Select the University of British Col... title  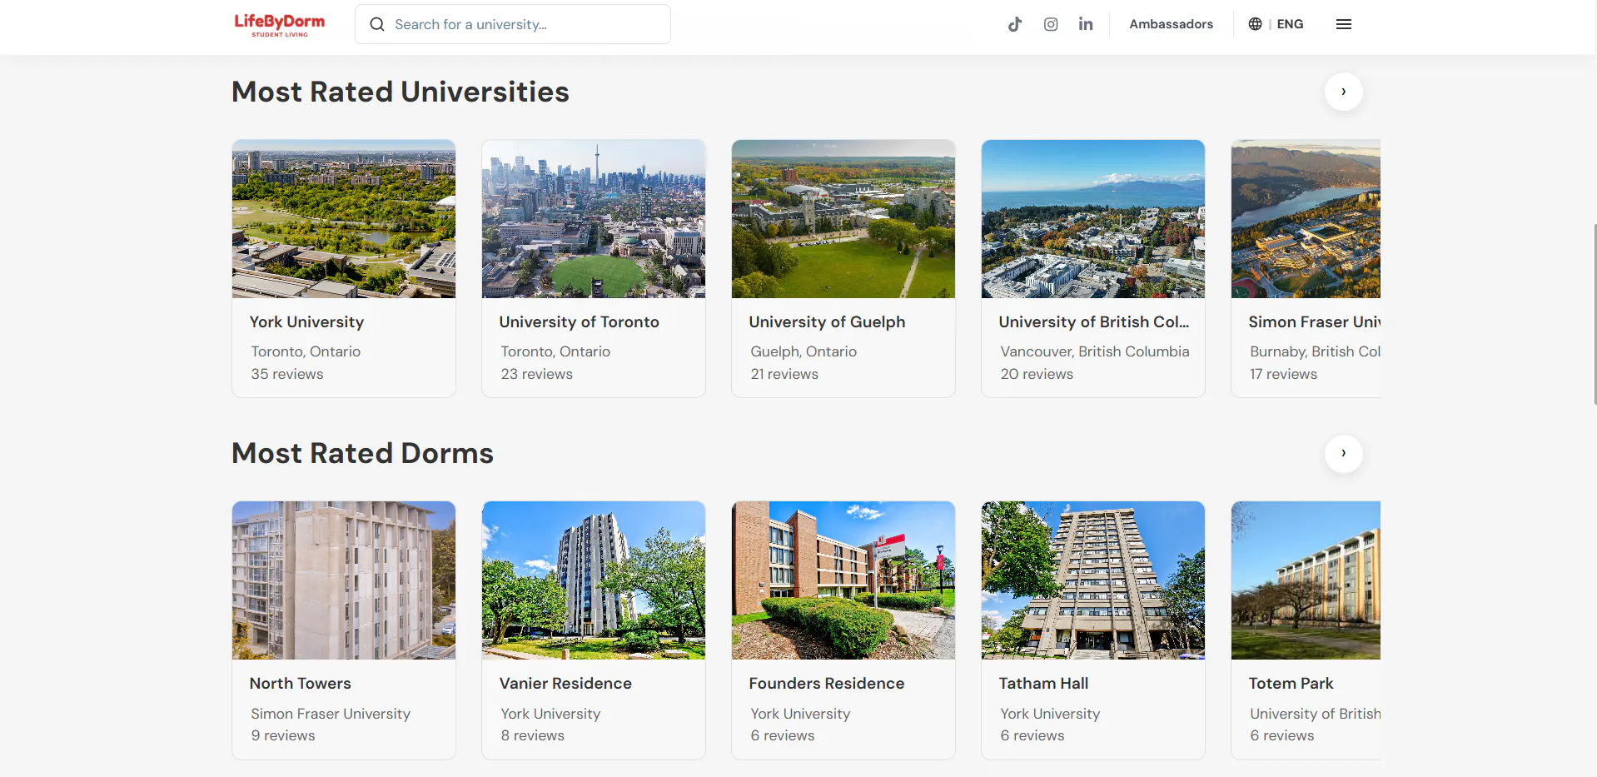[1093, 322]
